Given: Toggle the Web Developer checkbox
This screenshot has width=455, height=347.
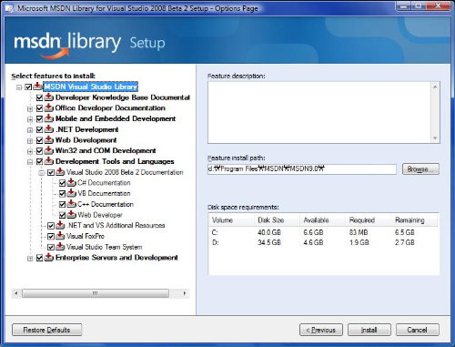Looking at the screenshot, I should click(x=62, y=215).
